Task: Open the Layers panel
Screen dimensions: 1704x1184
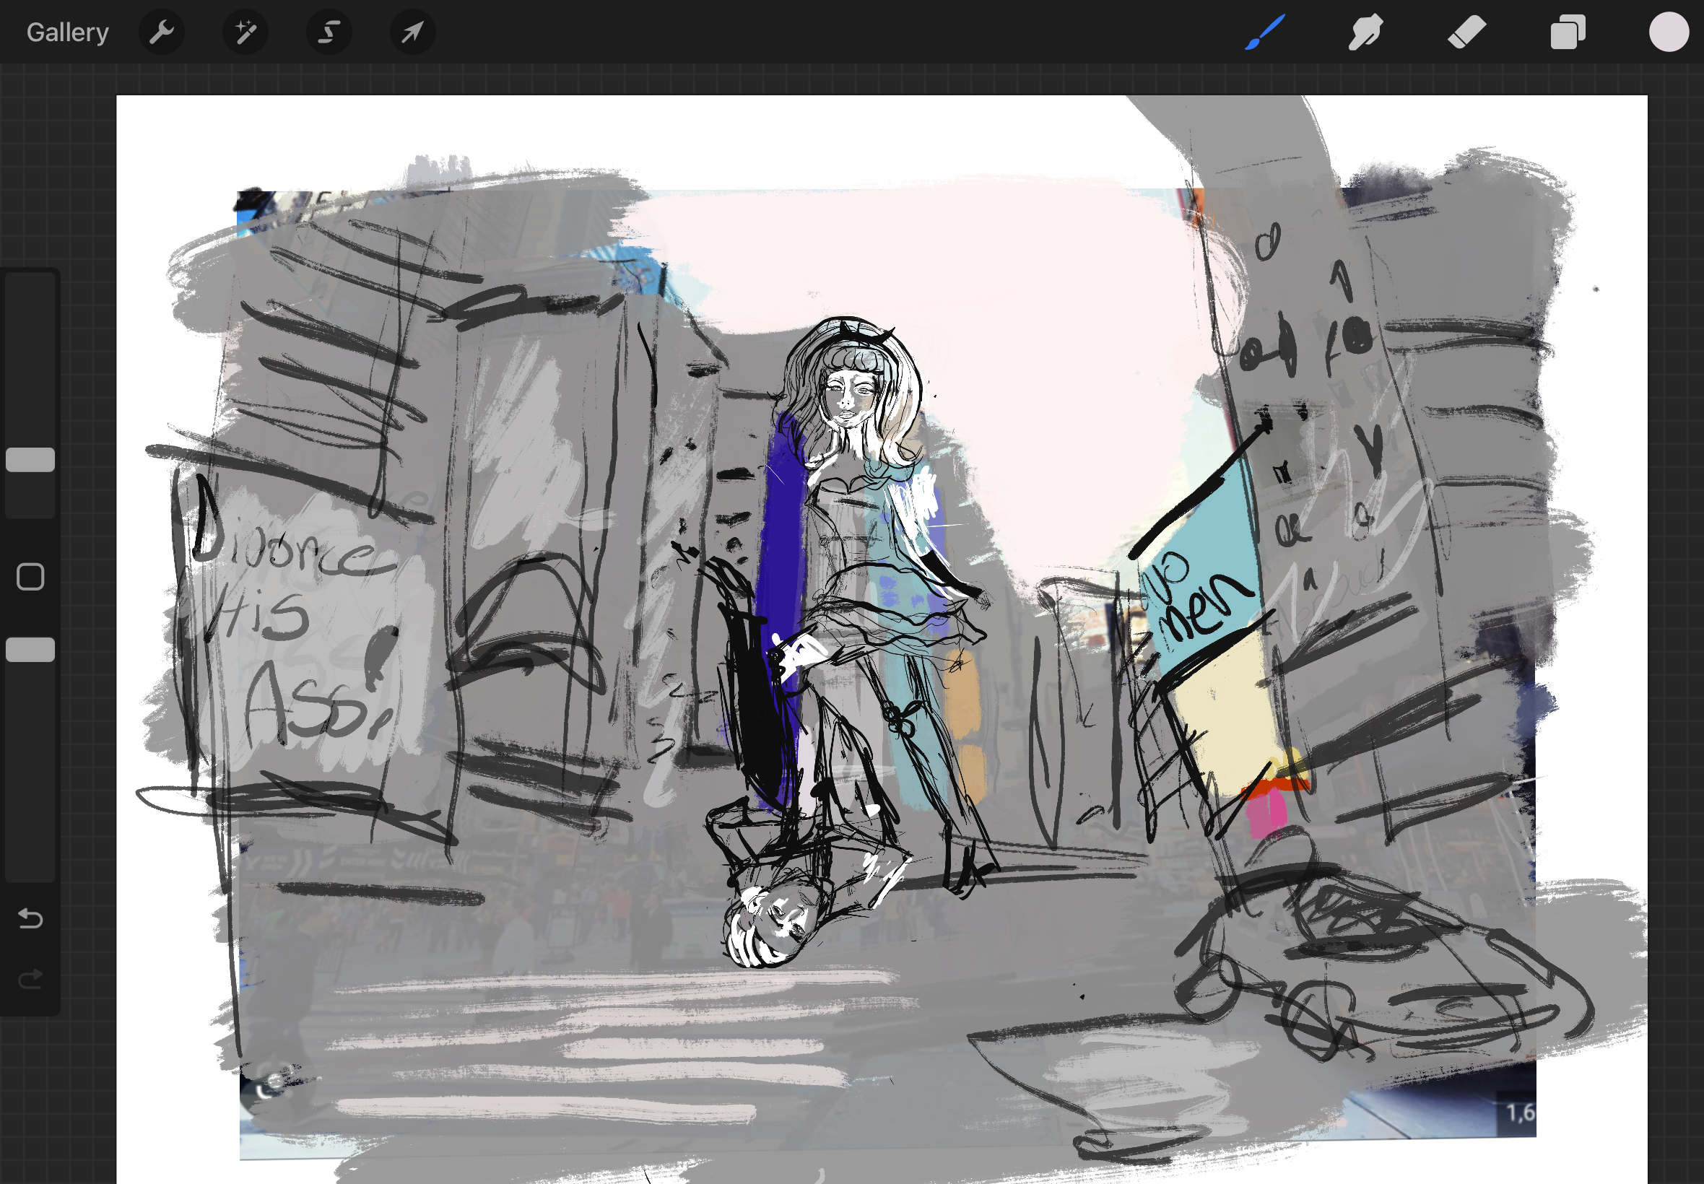Action: tap(1568, 32)
